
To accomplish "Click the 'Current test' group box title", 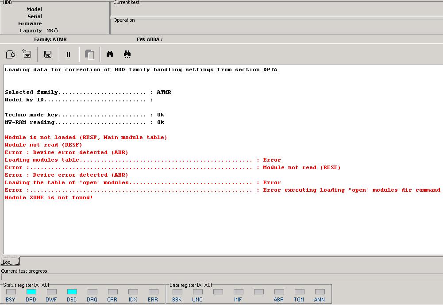I will pos(126,2).
